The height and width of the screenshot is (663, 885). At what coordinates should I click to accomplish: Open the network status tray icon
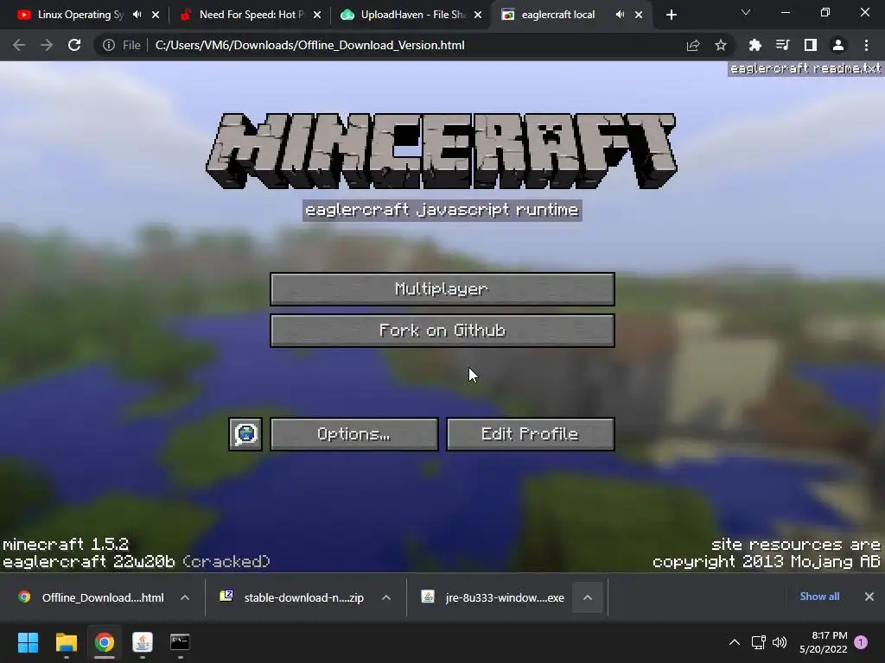(759, 642)
